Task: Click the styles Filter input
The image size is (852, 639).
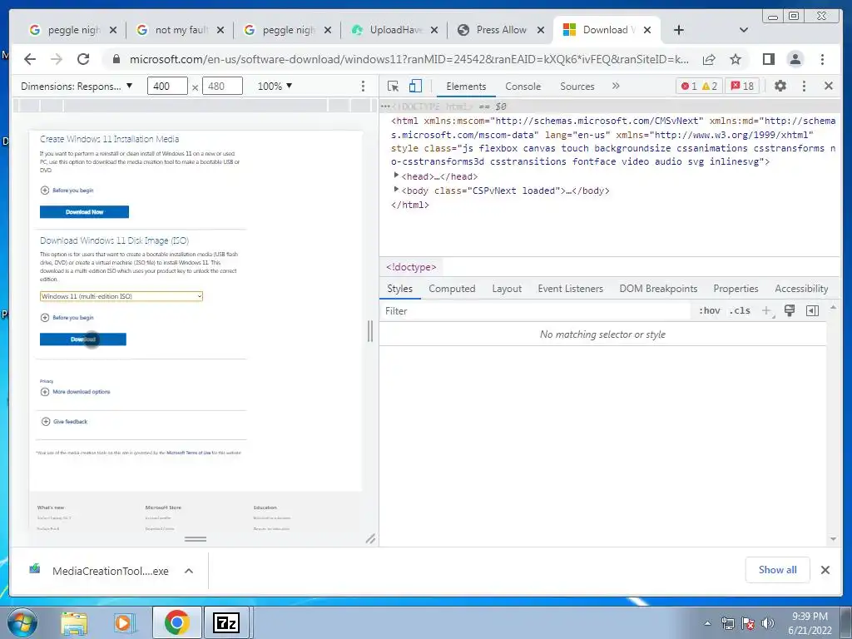Action: pos(535,311)
